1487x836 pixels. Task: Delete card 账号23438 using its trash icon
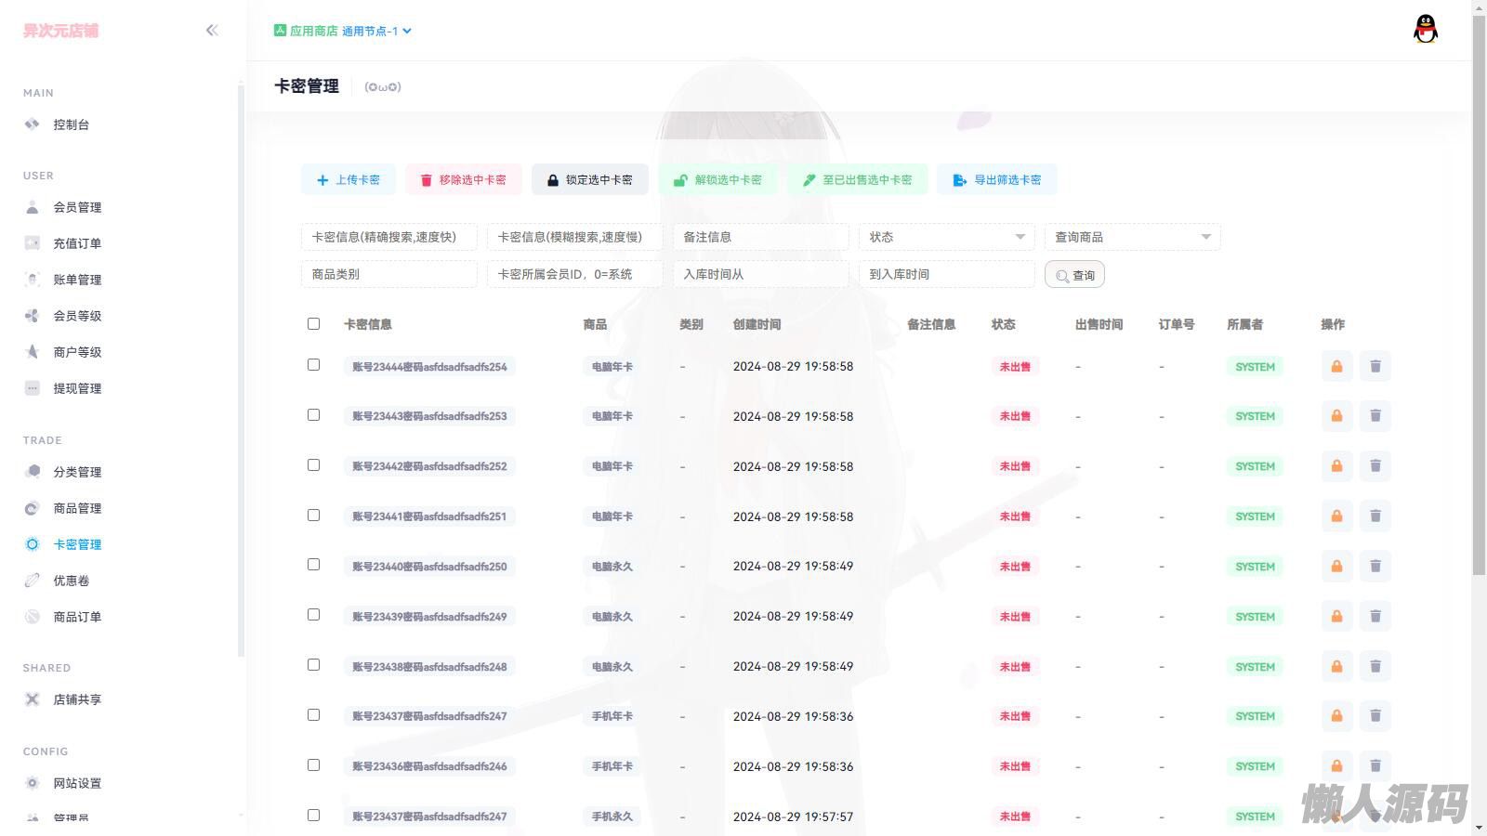1375,667
